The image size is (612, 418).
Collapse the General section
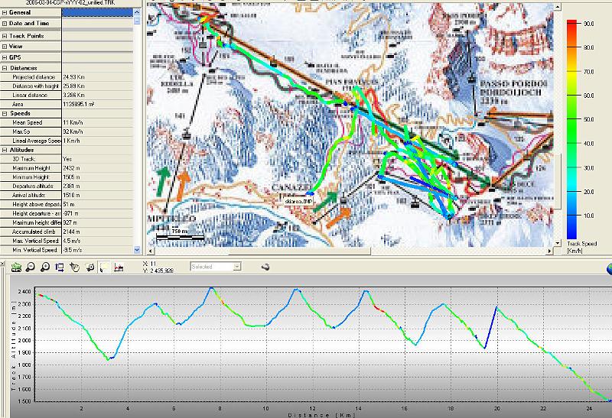coord(5,12)
